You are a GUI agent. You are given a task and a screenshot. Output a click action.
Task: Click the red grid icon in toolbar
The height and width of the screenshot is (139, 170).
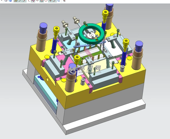[64, 1]
